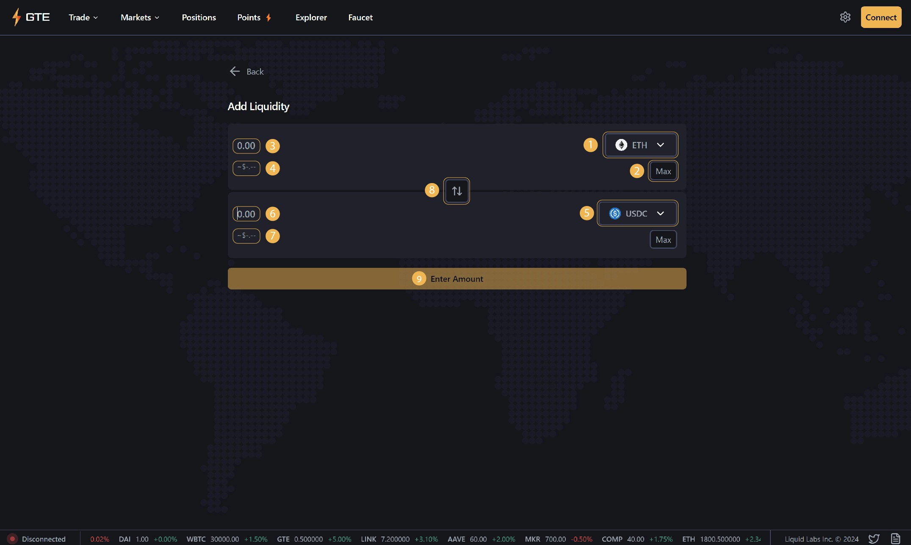Click the swap direction arrows between token fields

(457, 191)
